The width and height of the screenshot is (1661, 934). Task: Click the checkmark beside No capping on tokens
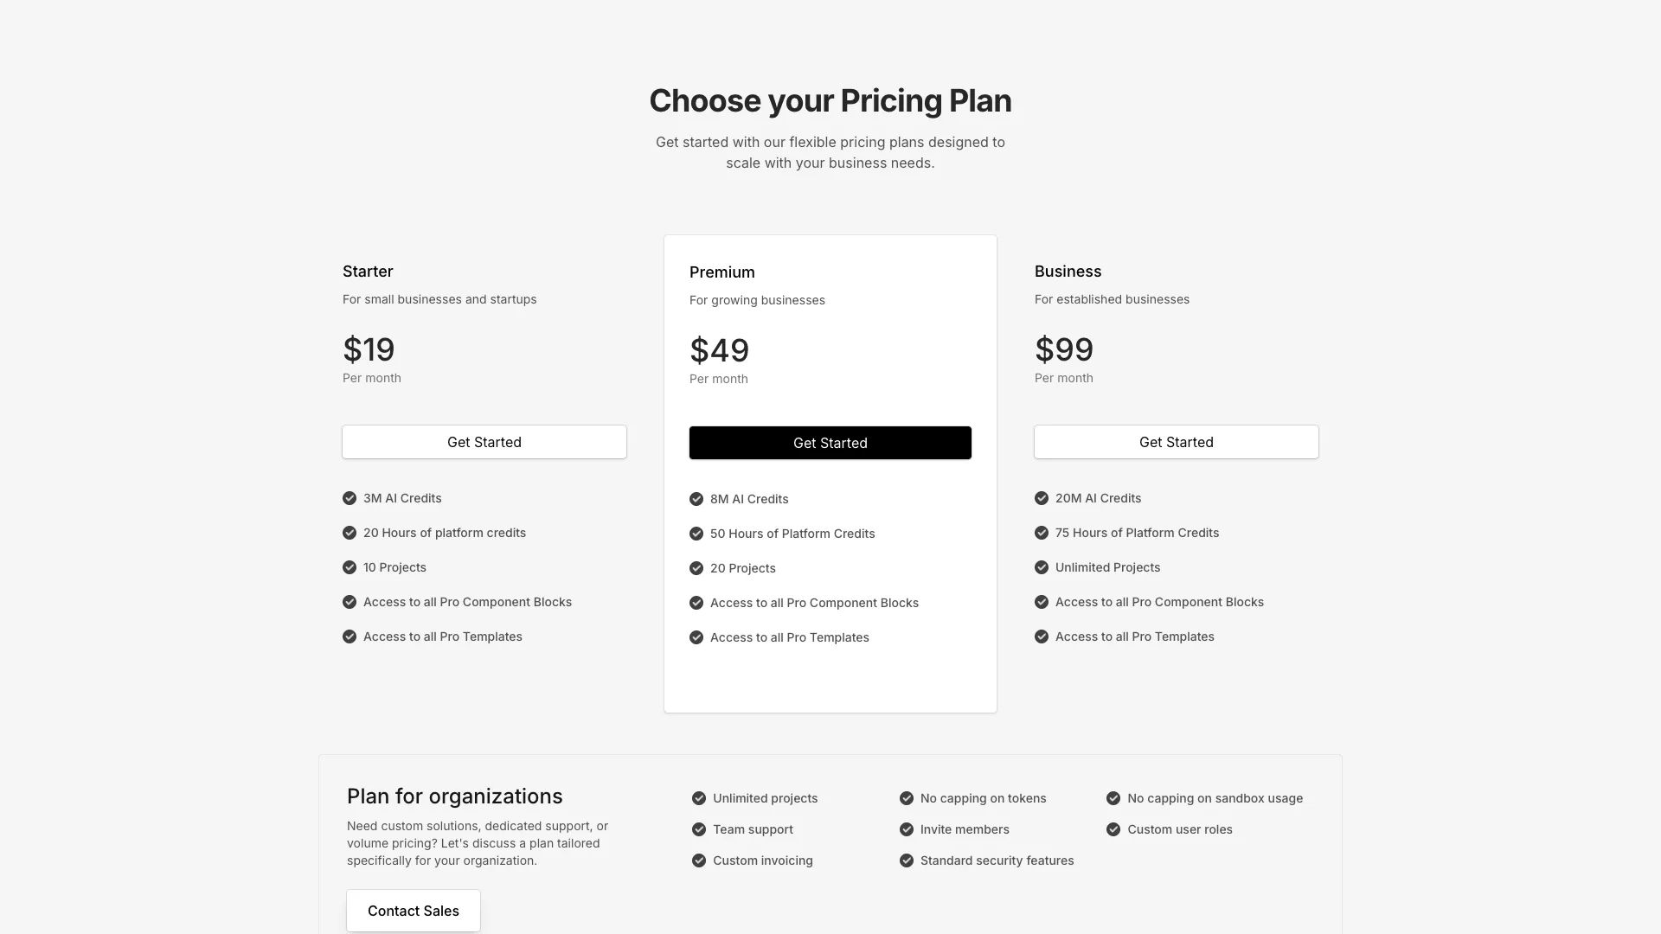pos(907,798)
